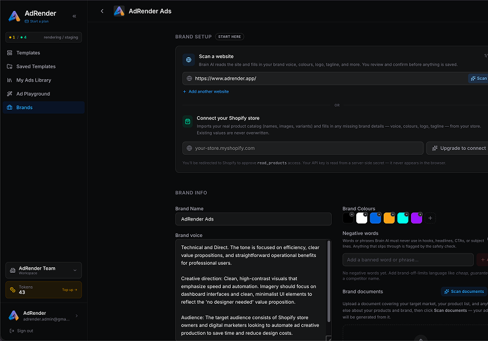Click the Brands briefcase icon

10,107
